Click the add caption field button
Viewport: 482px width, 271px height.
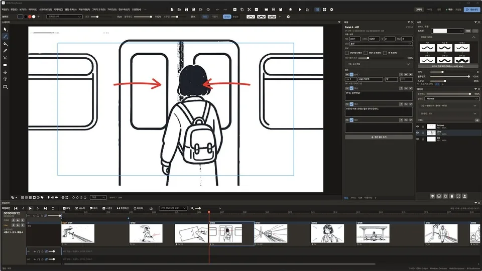[379, 137]
